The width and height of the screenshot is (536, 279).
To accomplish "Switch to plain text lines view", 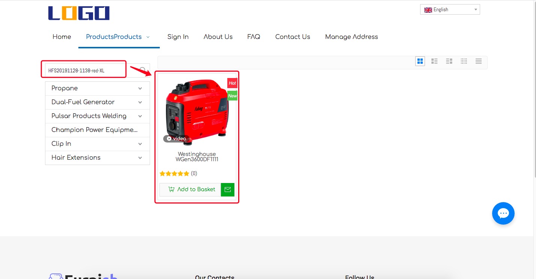I will [x=479, y=61].
